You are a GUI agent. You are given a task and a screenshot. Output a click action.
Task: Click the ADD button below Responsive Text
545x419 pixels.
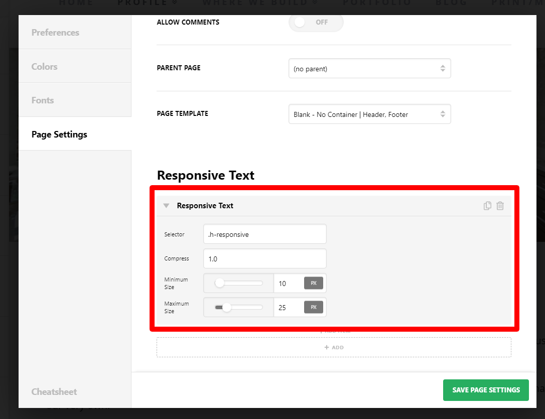click(334, 347)
